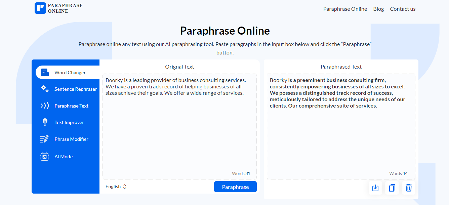Click the text 'sizes achieve their goals'
The height and width of the screenshot is (205, 449).
pos(134,93)
